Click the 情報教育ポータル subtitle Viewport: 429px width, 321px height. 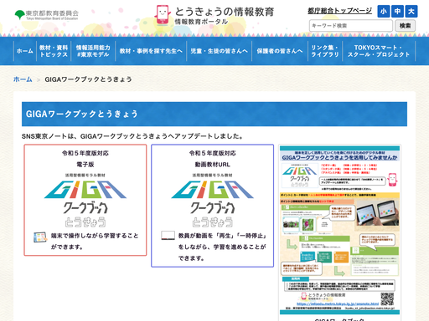point(201,22)
